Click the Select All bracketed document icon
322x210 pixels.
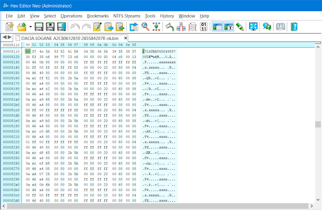(x=193, y=27)
